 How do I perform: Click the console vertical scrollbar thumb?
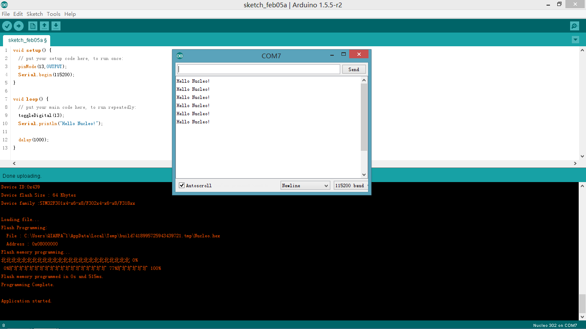(x=582, y=304)
